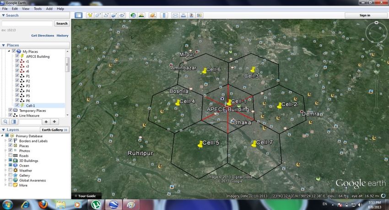Image resolution: width=389 pixels, height=210 pixels.
Task: Collapse the Primary Database tree node
Action: pos(2,136)
